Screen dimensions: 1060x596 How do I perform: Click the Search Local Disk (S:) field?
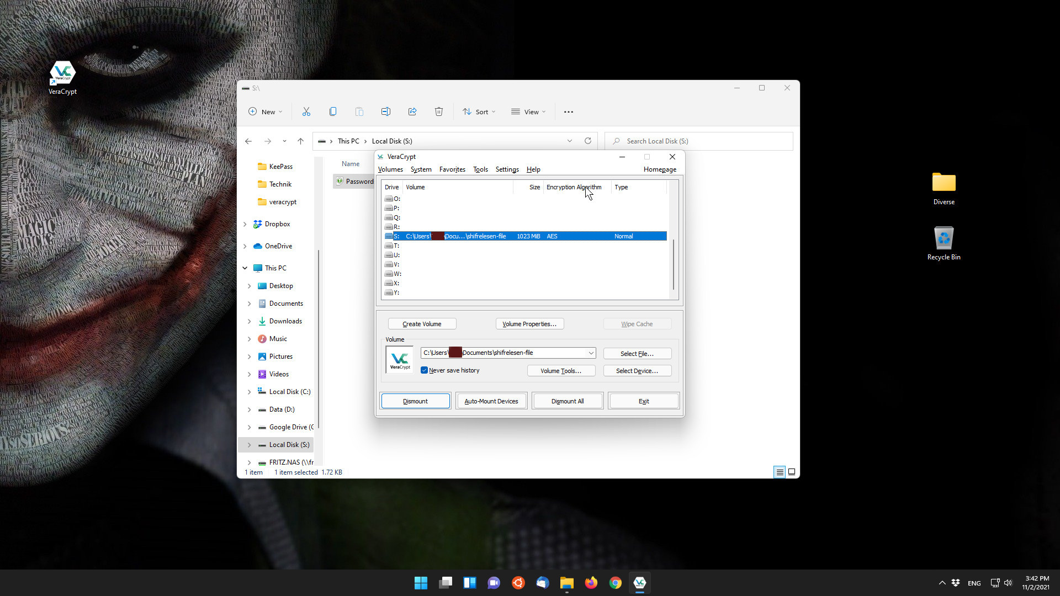pos(699,141)
